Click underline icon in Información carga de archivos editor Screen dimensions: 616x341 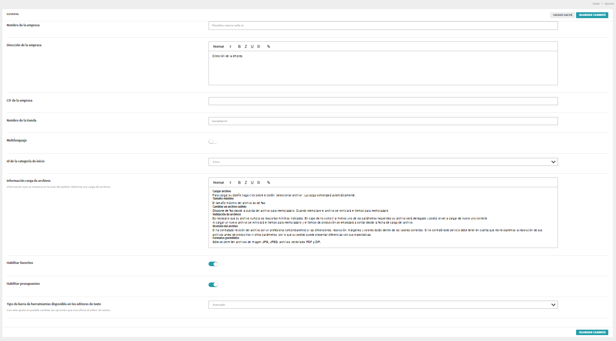pyautogui.click(x=252, y=183)
